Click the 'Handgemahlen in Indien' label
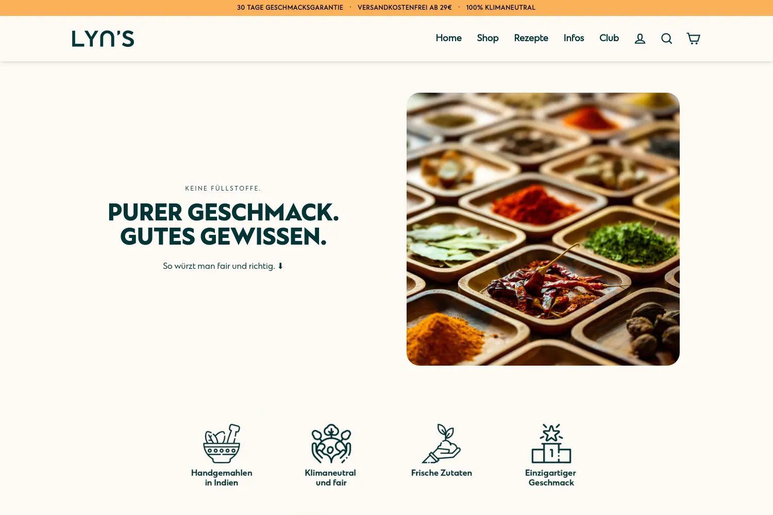Image resolution: width=773 pixels, height=515 pixels. tap(222, 478)
